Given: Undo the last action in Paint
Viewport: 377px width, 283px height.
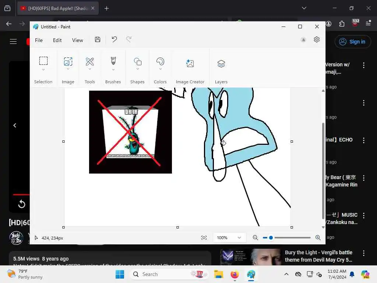Looking at the screenshot, I should click(x=114, y=39).
